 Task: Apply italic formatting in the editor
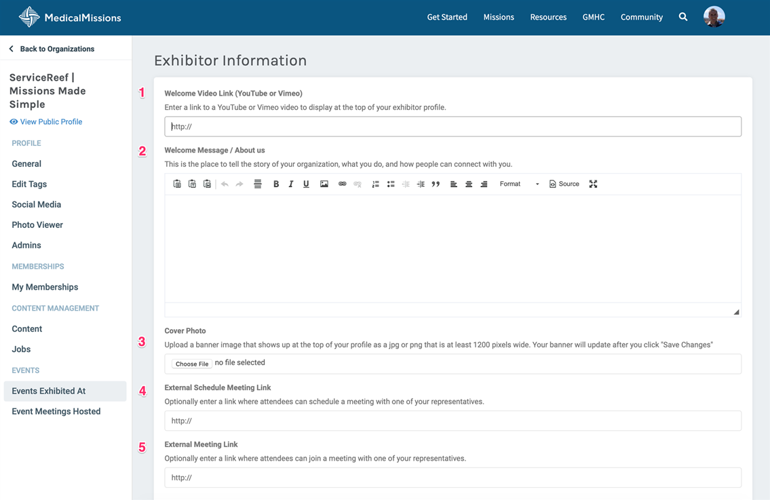291,184
